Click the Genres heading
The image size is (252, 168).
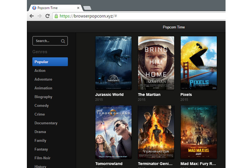click(x=40, y=52)
